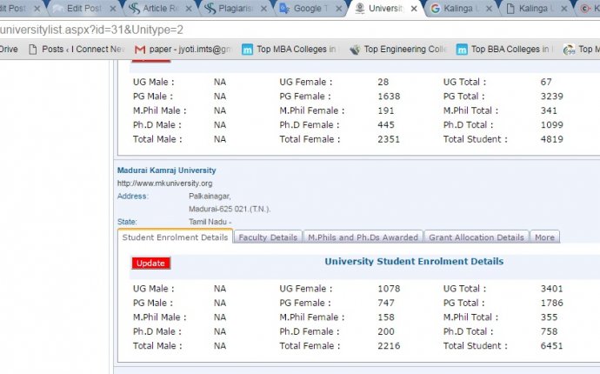This screenshot has width=600, height=374.
Task: Open the Google T browser tab
Action: tap(310, 9)
